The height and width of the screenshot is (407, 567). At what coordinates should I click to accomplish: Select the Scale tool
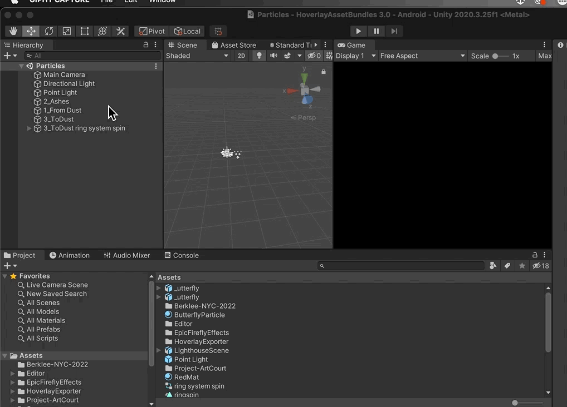coord(67,31)
